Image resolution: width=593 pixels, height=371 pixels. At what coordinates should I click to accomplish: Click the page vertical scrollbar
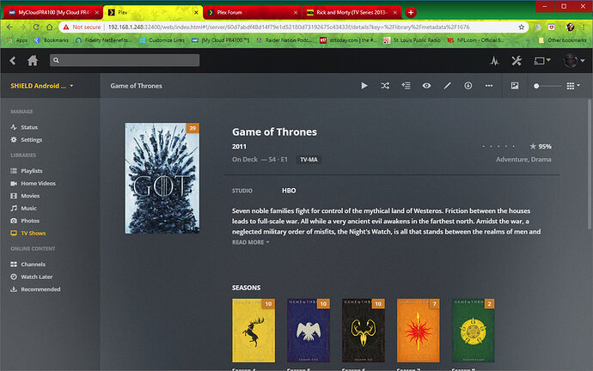[590, 164]
